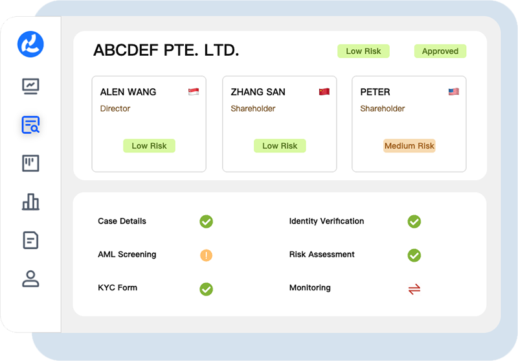Viewport: 518px width, 361px height.
Task: Click green check next to KYC Form
Action: point(206,289)
